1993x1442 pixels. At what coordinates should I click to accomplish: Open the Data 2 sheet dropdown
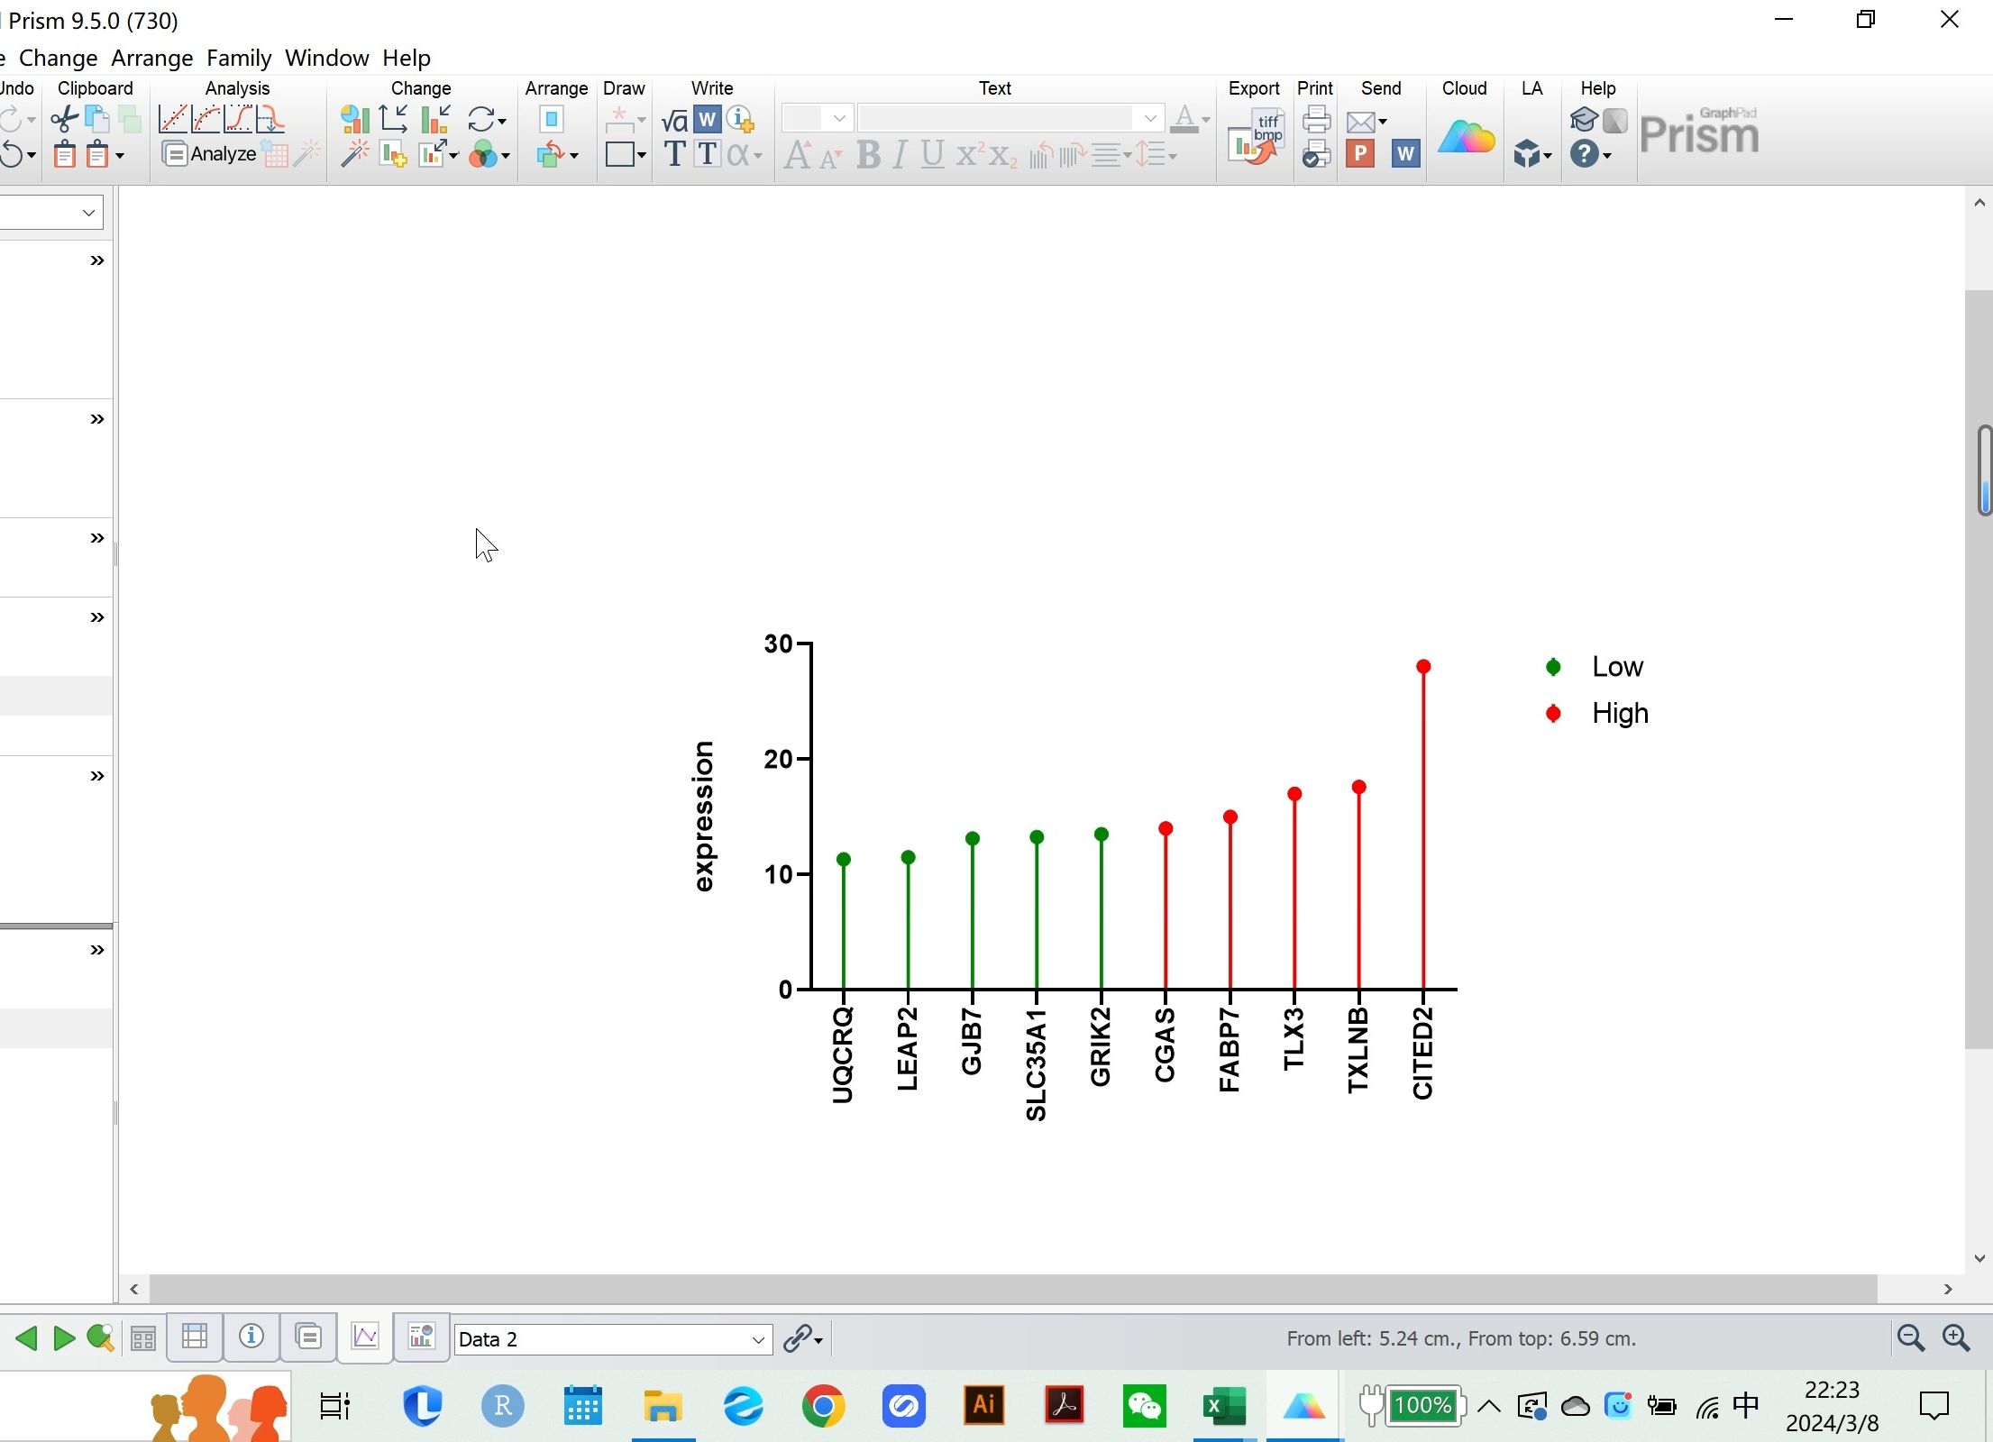pyautogui.click(x=758, y=1340)
